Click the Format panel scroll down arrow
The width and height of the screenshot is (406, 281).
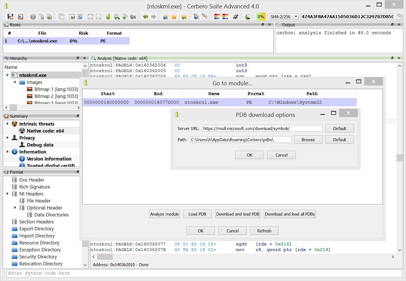point(85,265)
